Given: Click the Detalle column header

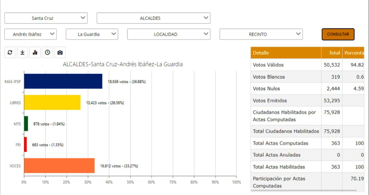Looking at the screenshot, I should (x=286, y=53).
